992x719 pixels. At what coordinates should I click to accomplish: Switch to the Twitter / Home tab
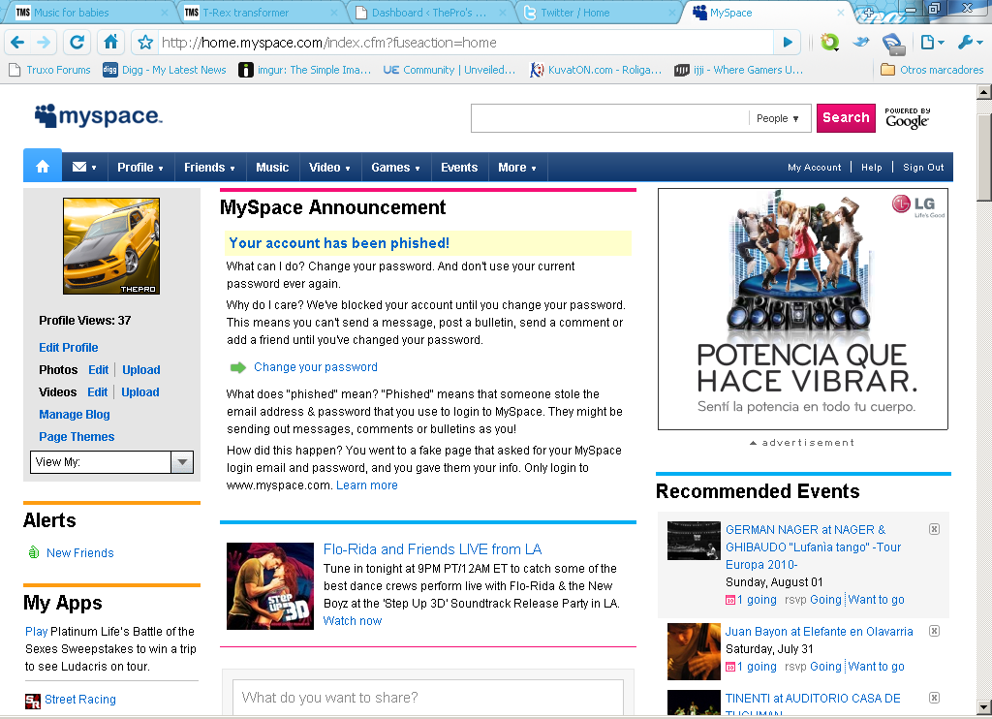[x=598, y=13]
